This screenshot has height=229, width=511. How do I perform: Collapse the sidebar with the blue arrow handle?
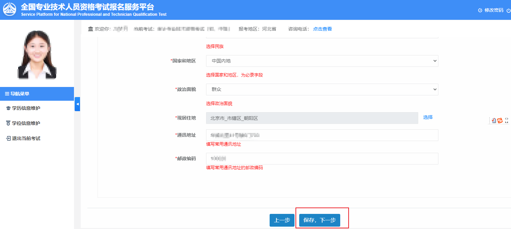tap(77, 104)
